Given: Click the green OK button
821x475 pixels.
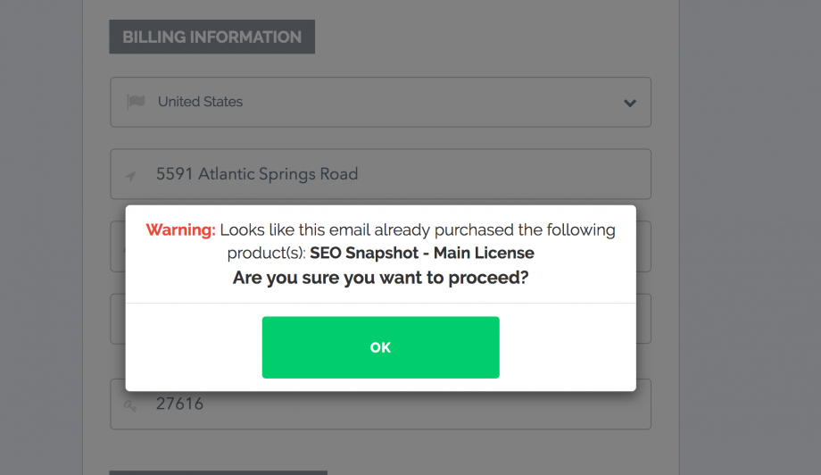Looking at the screenshot, I should pos(380,347).
